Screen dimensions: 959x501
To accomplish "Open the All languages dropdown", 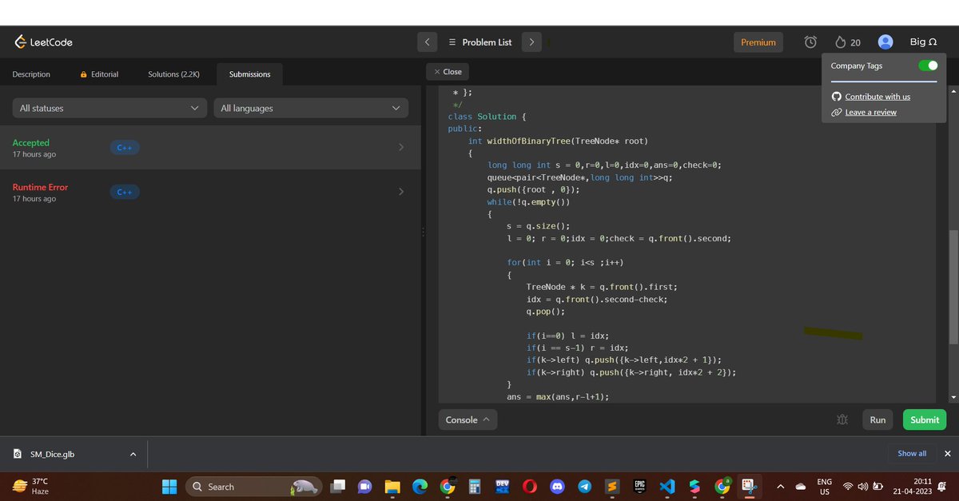I will pyautogui.click(x=311, y=108).
